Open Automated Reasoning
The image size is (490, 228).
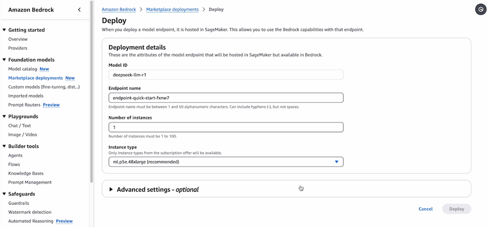tap(31, 221)
